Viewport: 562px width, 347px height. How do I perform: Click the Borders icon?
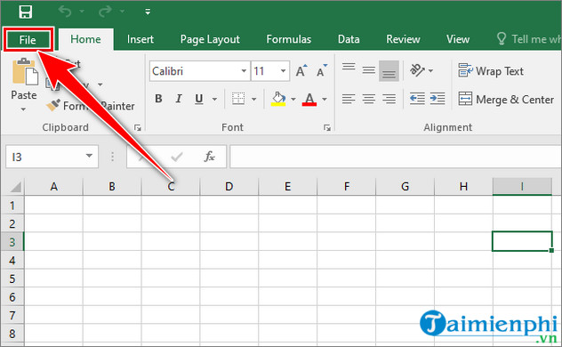coord(238,99)
